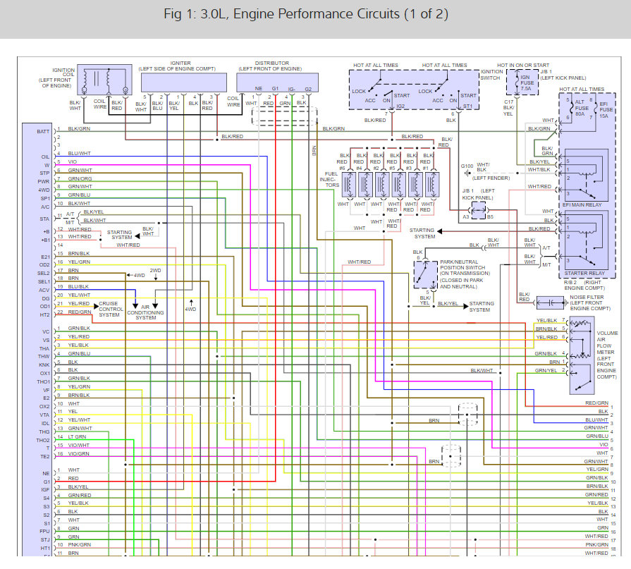Click the 'HOT IN ON OR START' label
631x569 pixels.
(522, 65)
